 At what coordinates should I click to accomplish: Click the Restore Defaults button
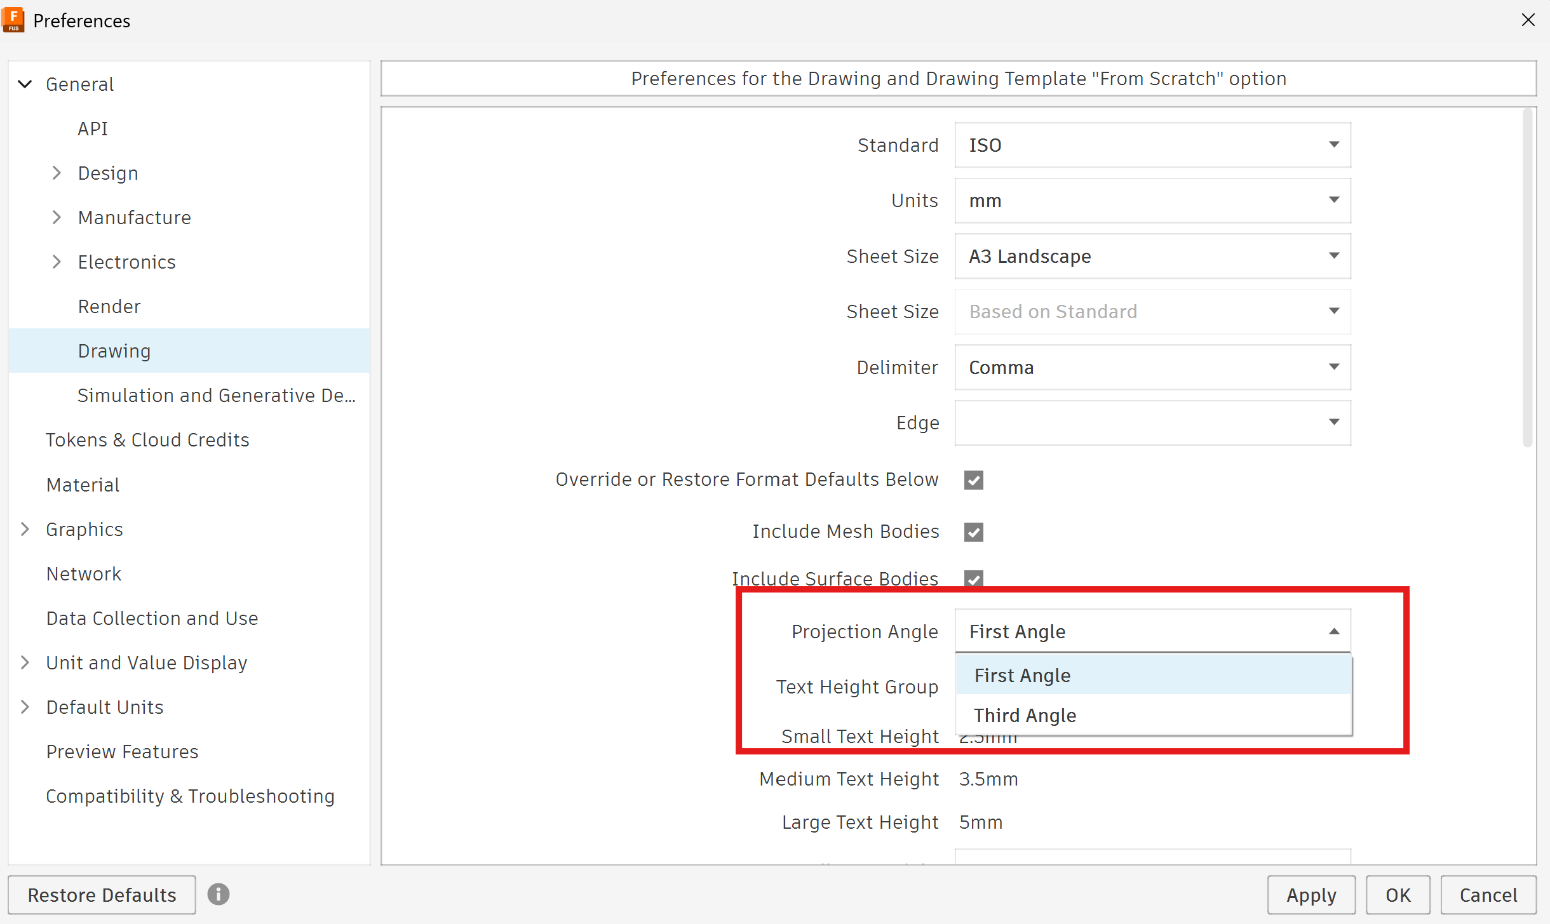point(102,895)
